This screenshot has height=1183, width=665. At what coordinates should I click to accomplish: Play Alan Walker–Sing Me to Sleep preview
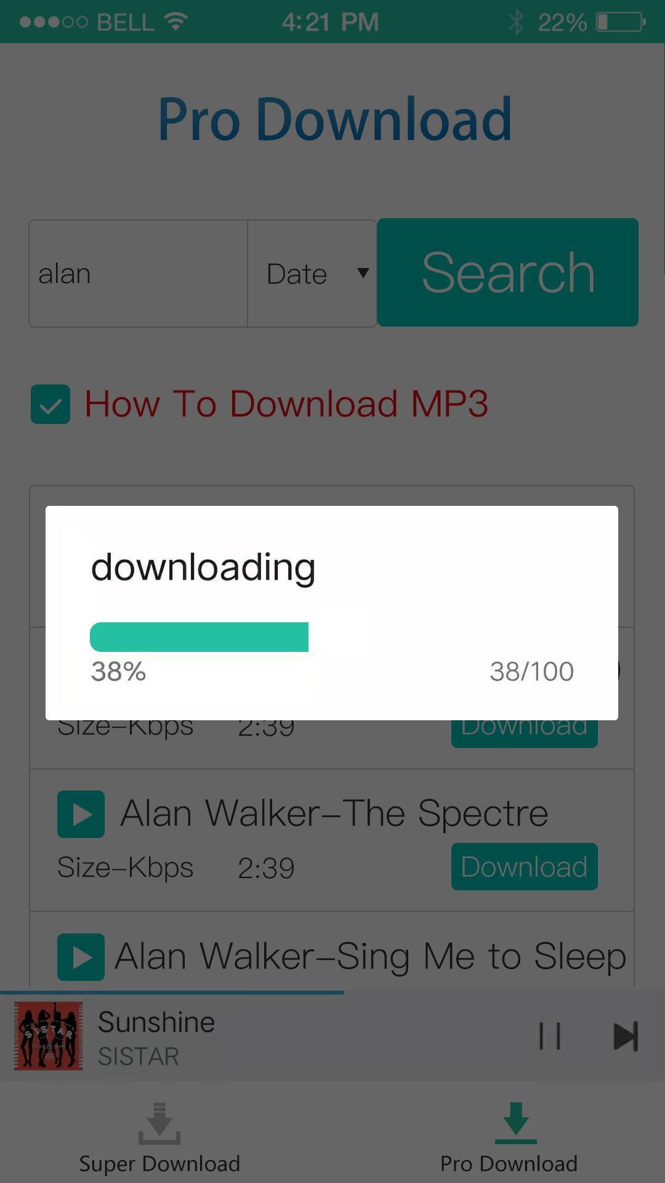(x=81, y=957)
